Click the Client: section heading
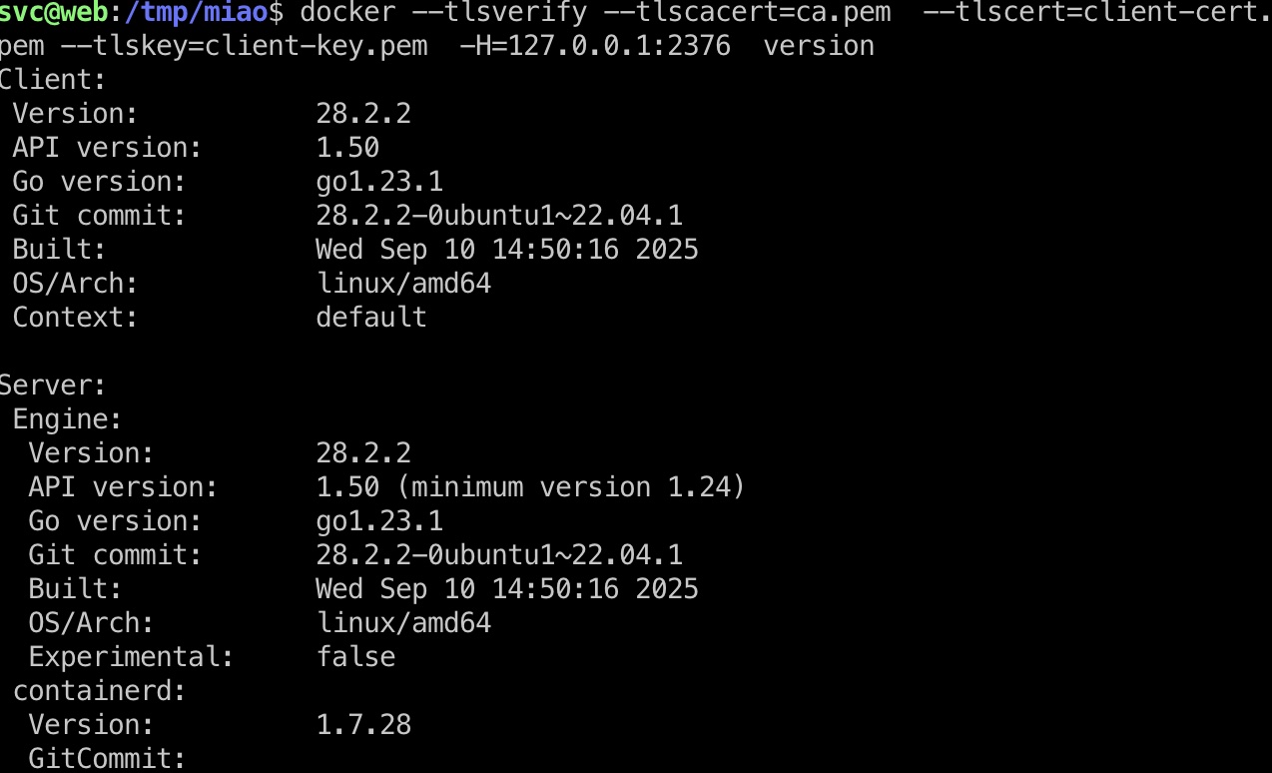 53,81
